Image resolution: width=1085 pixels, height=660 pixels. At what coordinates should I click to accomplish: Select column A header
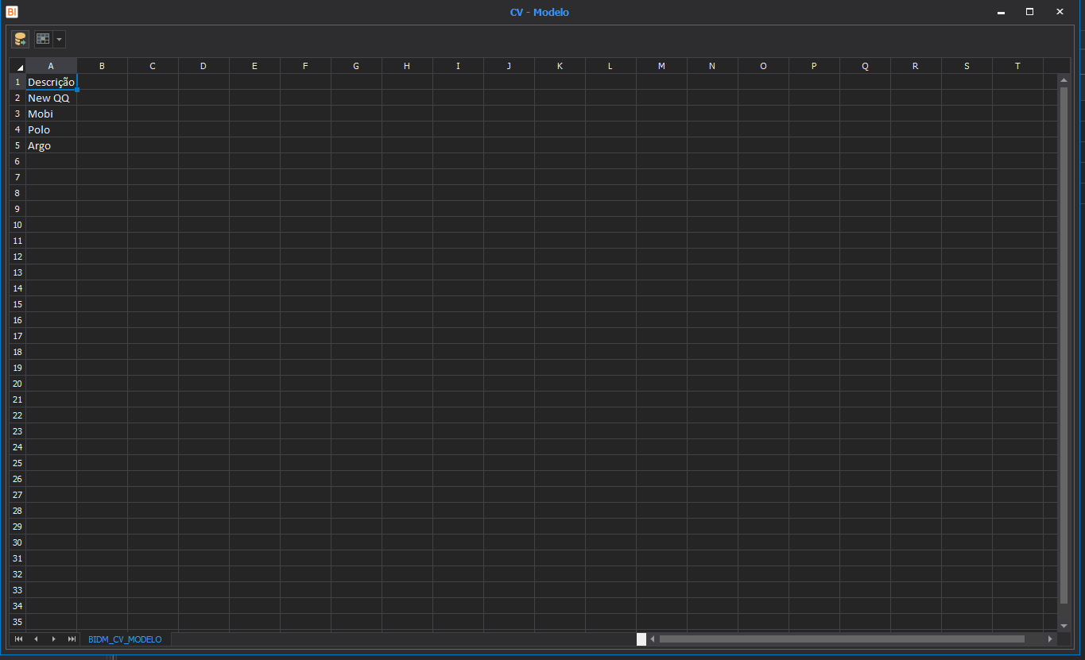(x=51, y=66)
